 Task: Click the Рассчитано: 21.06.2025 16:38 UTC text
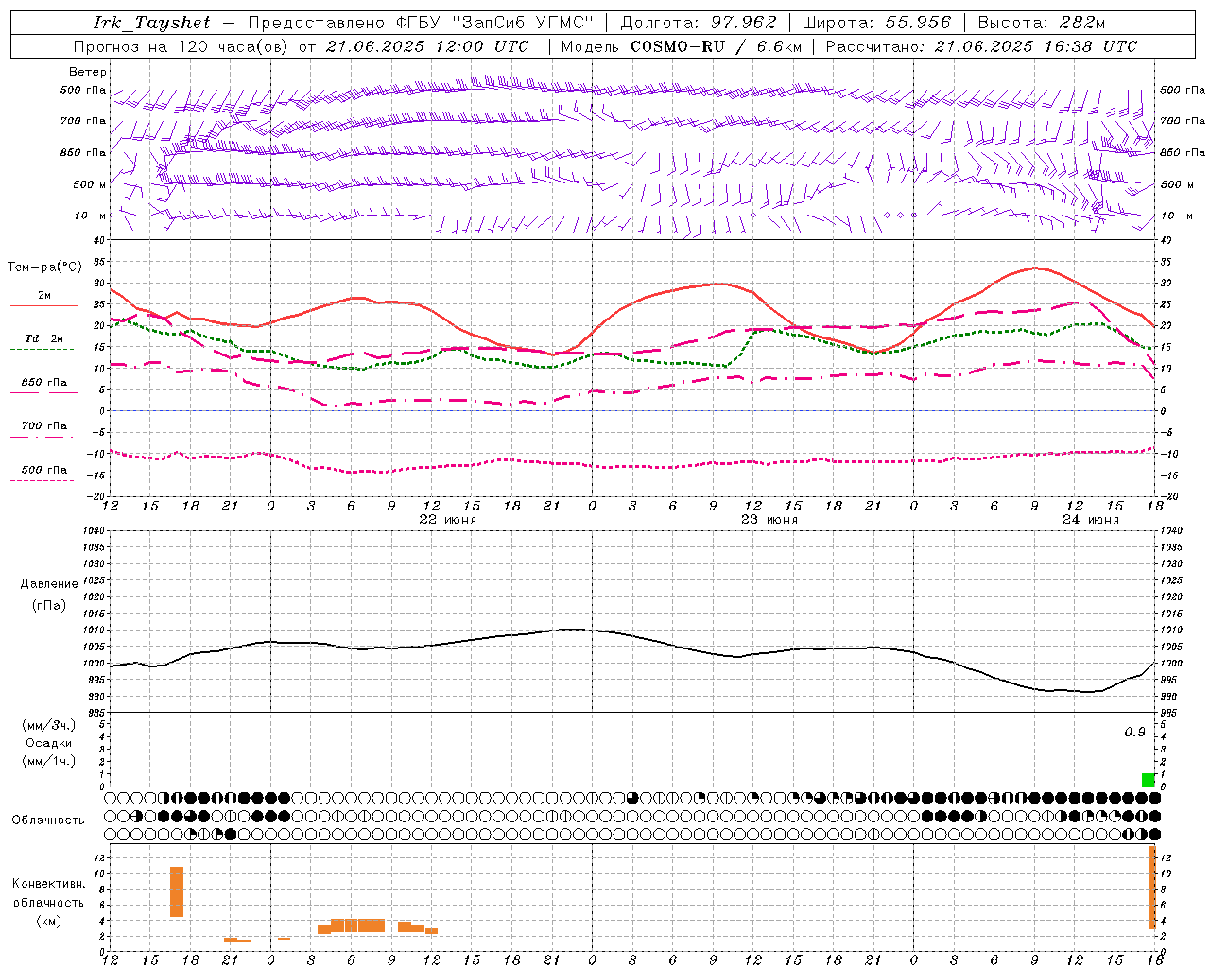click(981, 46)
